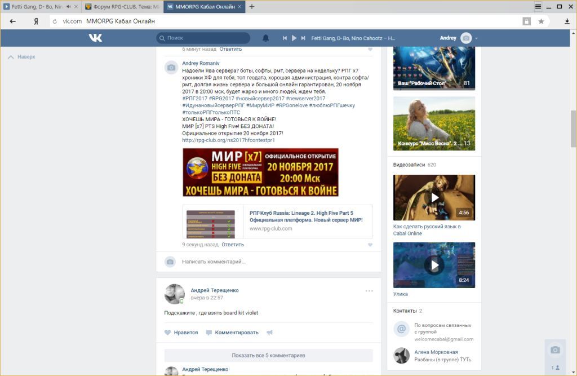The image size is (577, 376).
Task: Click the Алена Морковная contact avatar
Action: click(401, 355)
